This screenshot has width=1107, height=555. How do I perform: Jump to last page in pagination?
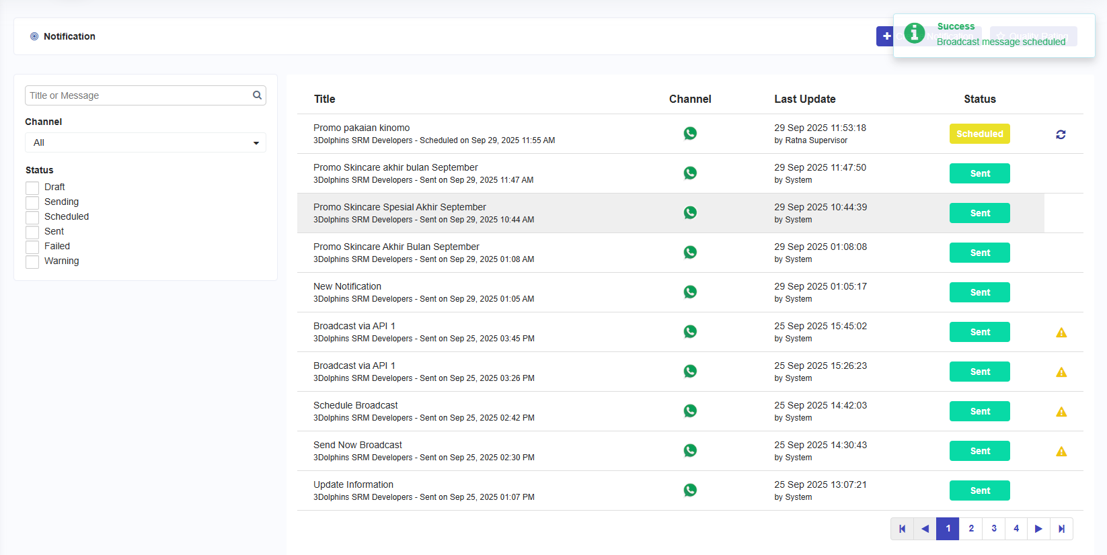pyautogui.click(x=1061, y=529)
